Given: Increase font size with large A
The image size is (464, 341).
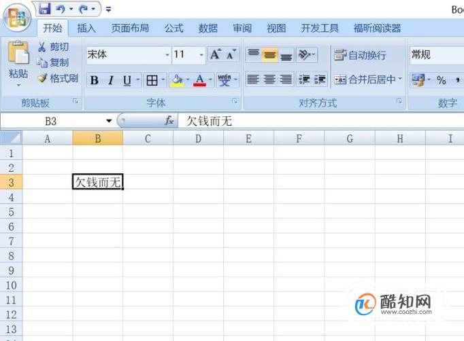Looking at the screenshot, I should (x=216, y=54).
